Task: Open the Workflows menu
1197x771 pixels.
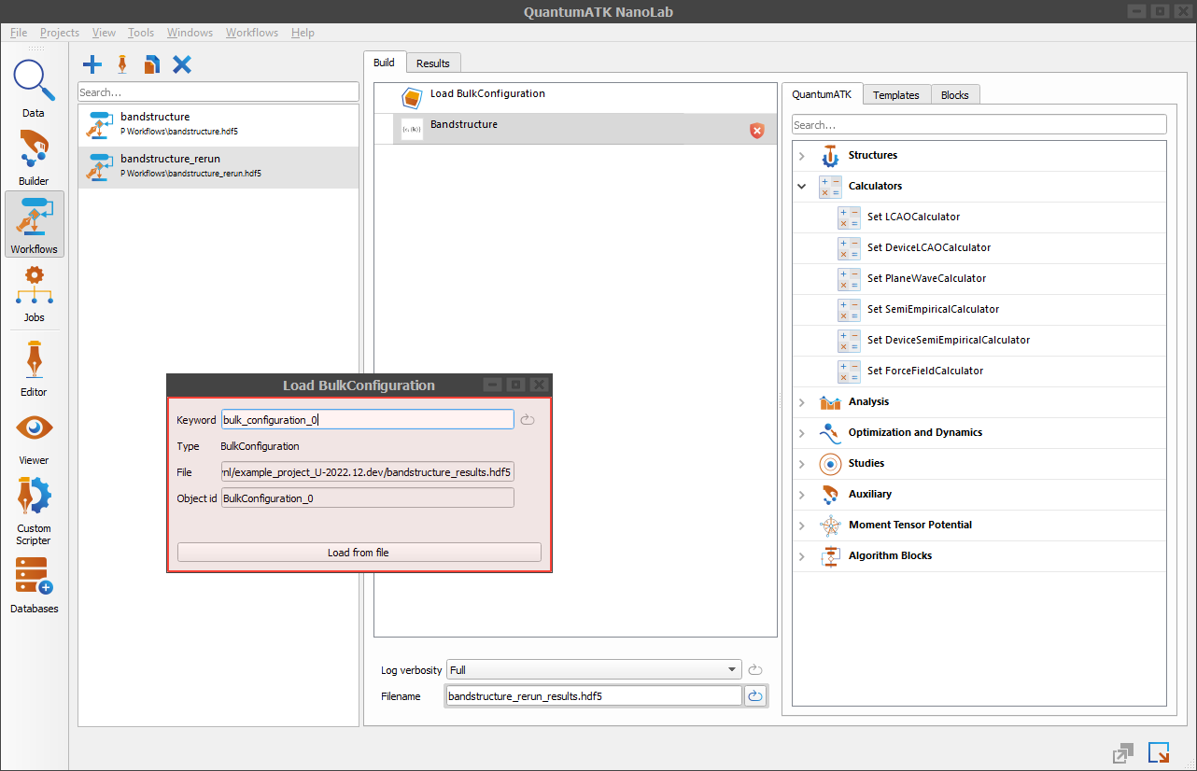Action: point(252,33)
